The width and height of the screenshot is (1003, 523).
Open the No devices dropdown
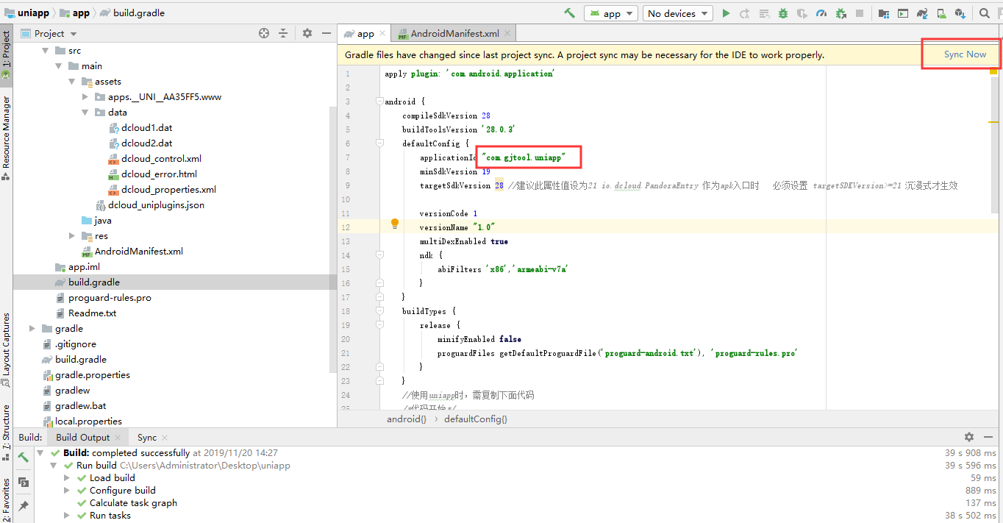point(677,13)
